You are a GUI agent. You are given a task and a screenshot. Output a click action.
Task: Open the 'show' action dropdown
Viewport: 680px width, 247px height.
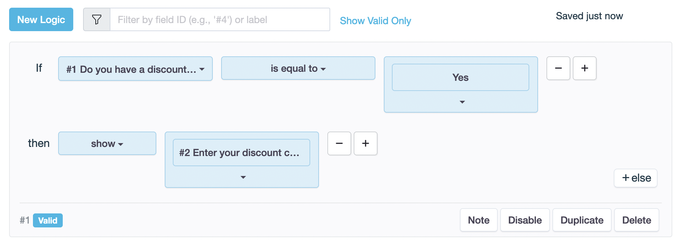click(x=107, y=143)
